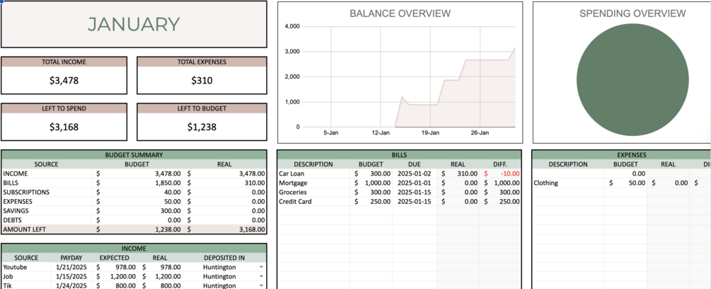The width and height of the screenshot is (711, 289).
Task: Click the 2025-01-02 due date cell
Action: tap(414, 174)
